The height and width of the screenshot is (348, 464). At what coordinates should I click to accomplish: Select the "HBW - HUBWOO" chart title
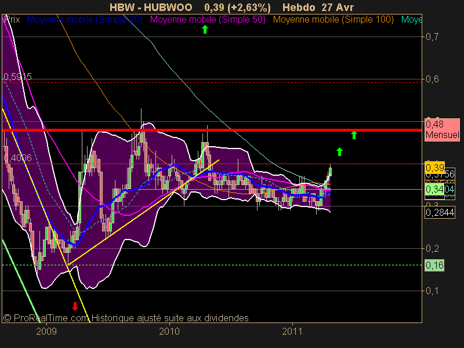[151, 7]
